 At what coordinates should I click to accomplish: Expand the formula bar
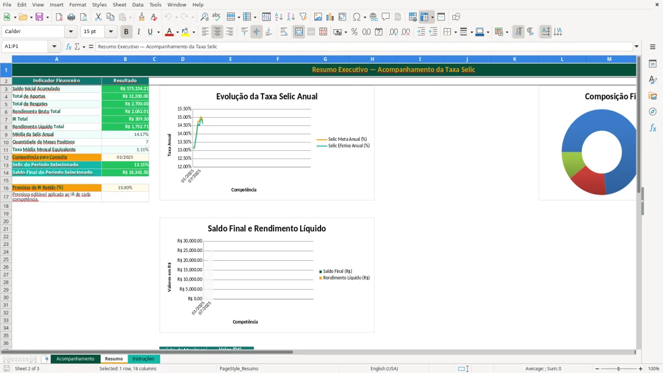636,47
